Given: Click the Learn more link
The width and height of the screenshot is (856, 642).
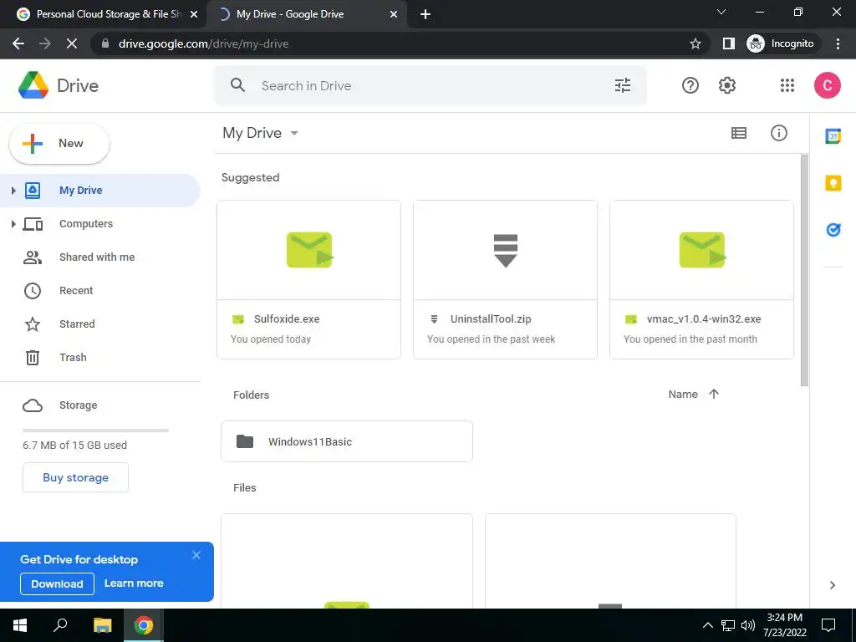Looking at the screenshot, I should click(134, 583).
